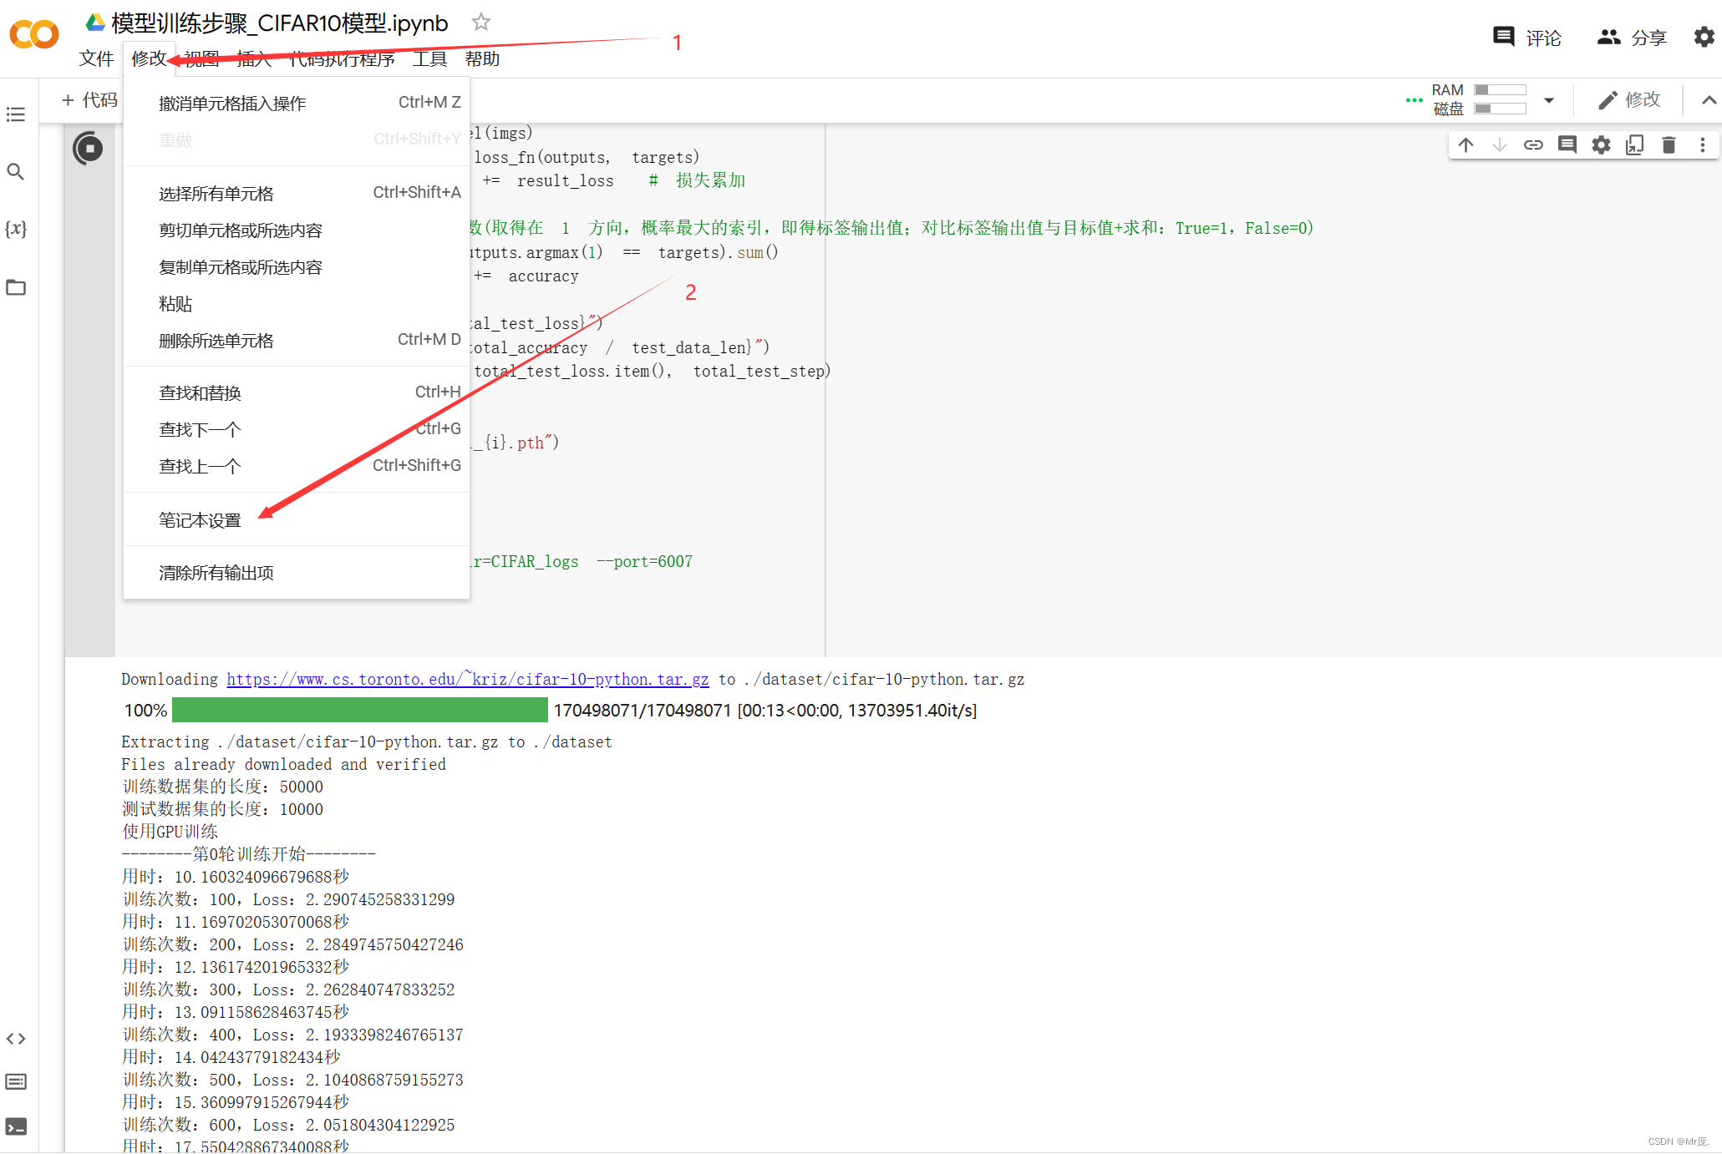The height and width of the screenshot is (1154, 1722).
Task: Click the code text --port=6007
Action: (645, 562)
